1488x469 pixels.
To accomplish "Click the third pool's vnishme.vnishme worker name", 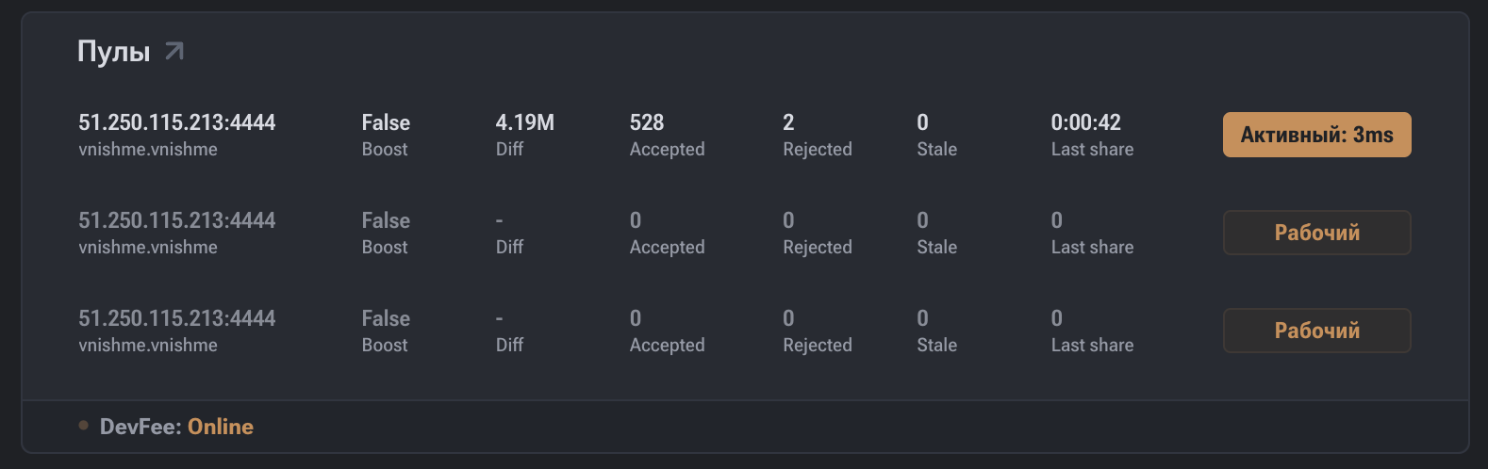I will pos(148,346).
